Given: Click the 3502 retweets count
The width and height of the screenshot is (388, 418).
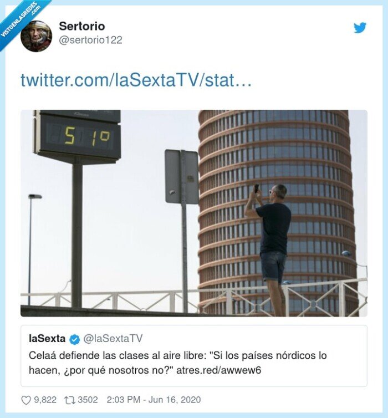Looking at the screenshot, I should coord(88,400).
